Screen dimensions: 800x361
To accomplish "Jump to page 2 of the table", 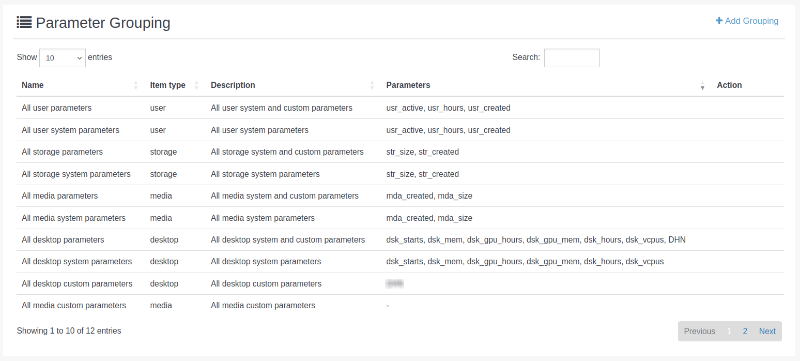I will [745, 332].
